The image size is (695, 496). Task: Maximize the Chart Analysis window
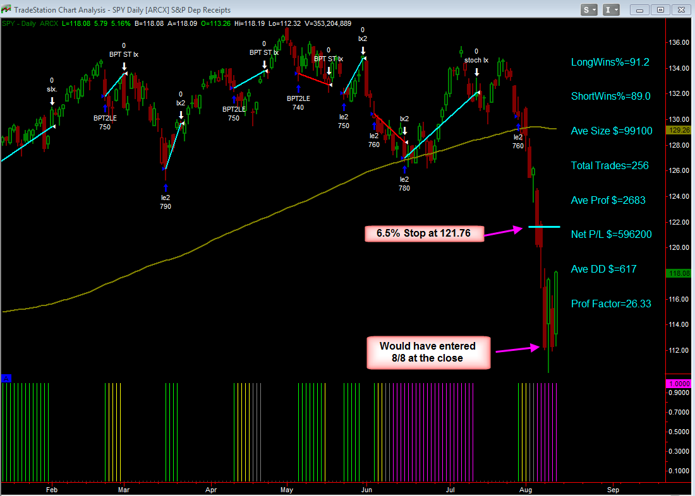661,9
